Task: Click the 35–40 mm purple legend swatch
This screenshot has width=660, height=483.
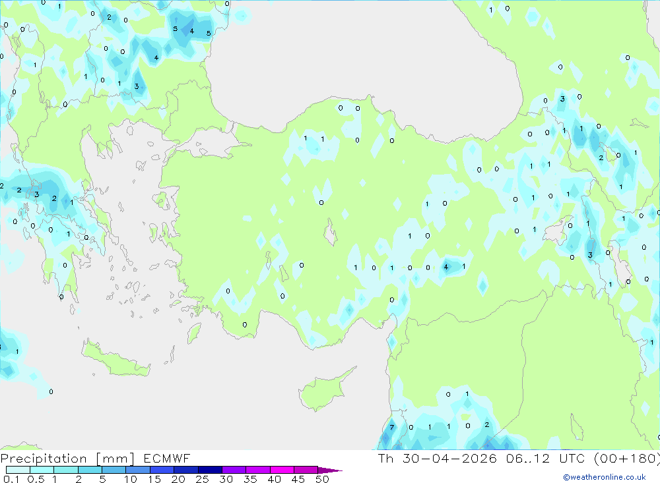Action: [258, 470]
